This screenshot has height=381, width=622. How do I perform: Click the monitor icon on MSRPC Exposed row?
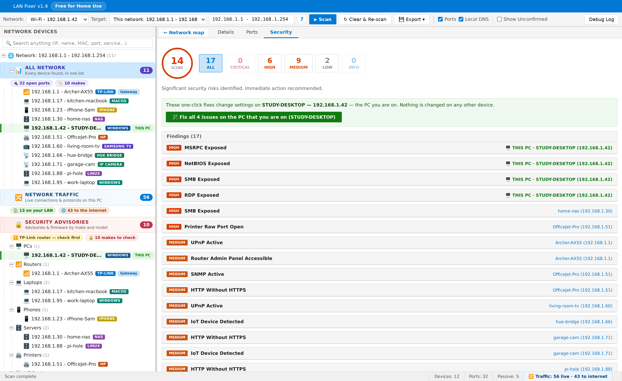[508, 148]
